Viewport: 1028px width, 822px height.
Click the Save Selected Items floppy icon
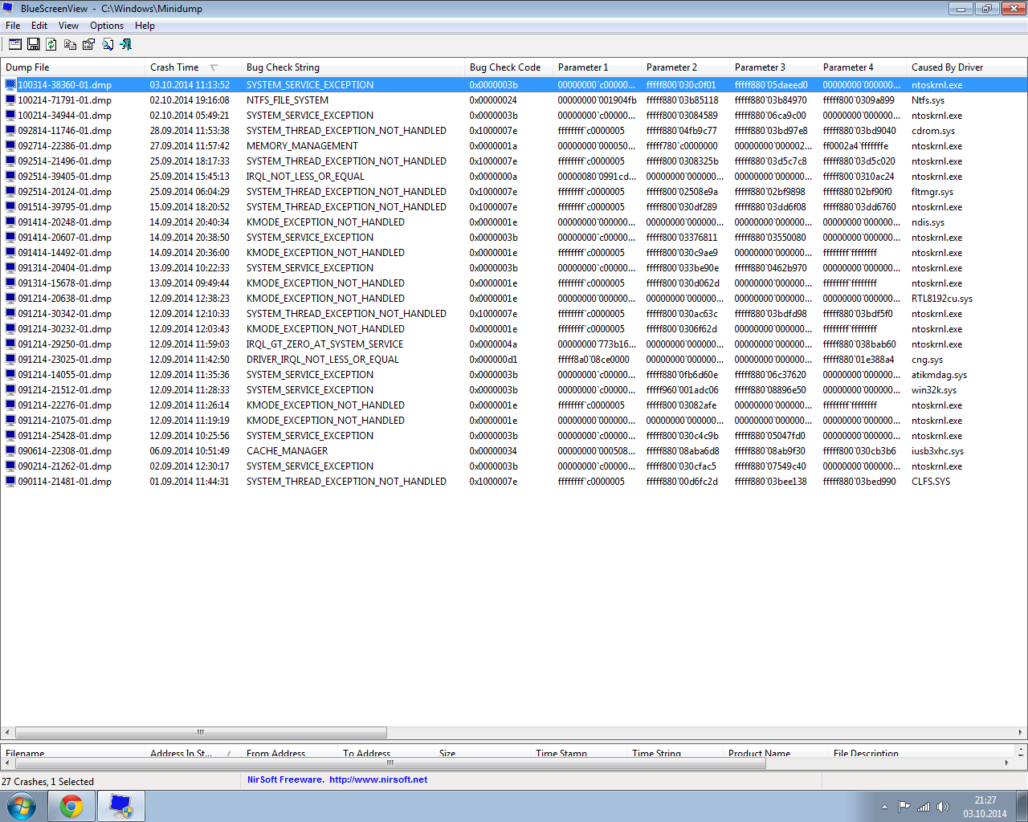[33, 44]
